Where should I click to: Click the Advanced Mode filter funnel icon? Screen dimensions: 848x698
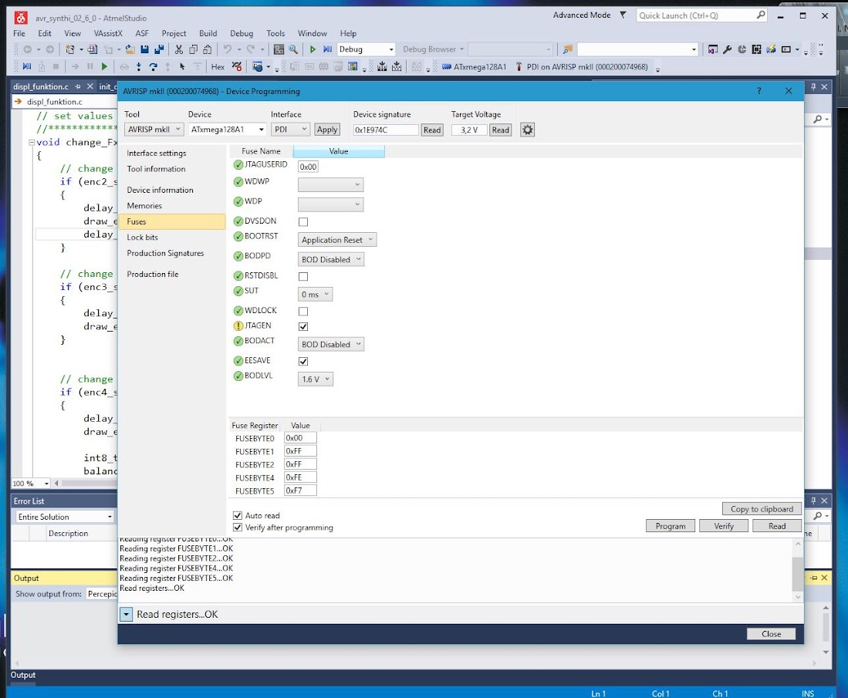(x=623, y=15)
